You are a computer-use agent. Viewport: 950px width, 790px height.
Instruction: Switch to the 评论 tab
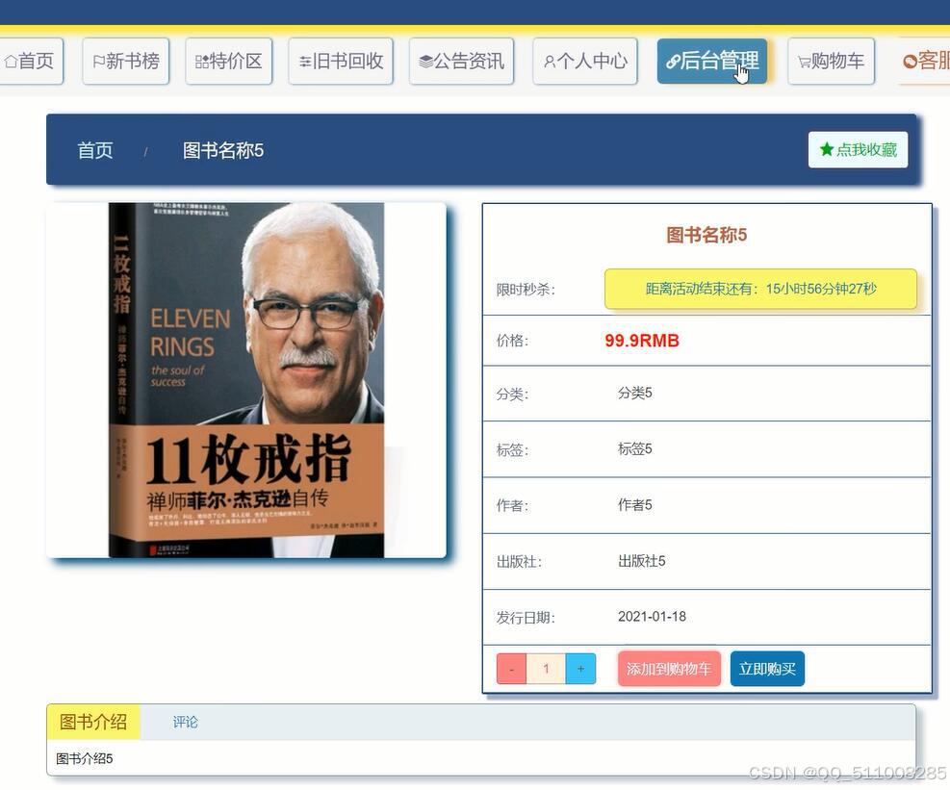click(x=185, y=722)
